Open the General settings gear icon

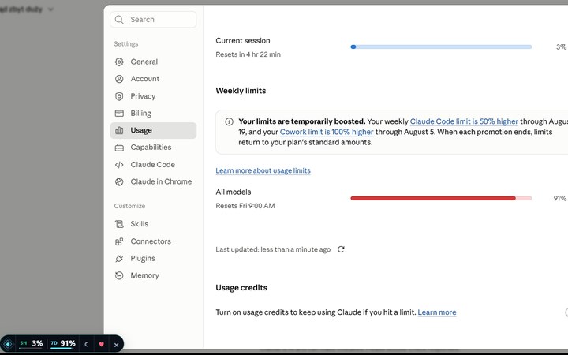pyautogui.click(x=119, y=62)
